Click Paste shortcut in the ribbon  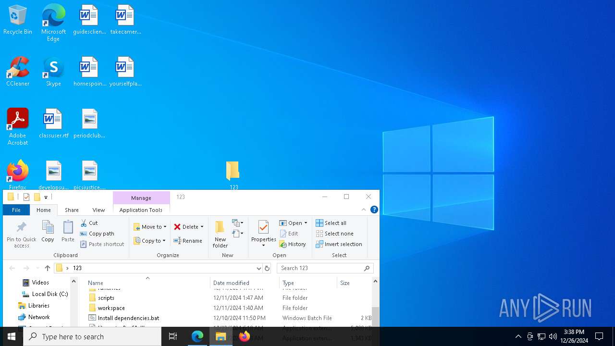(102, 244)
